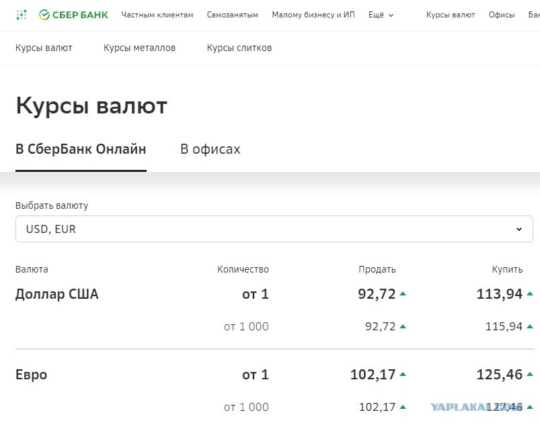Click green arrow next to 125,46
The width and height of the screenshot is (540, 427).
(530, 374)
